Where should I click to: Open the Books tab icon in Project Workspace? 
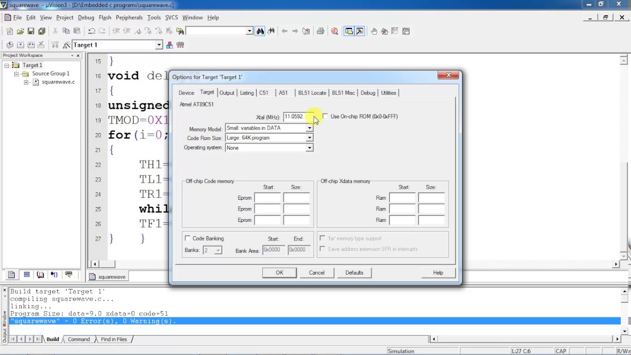40,275
